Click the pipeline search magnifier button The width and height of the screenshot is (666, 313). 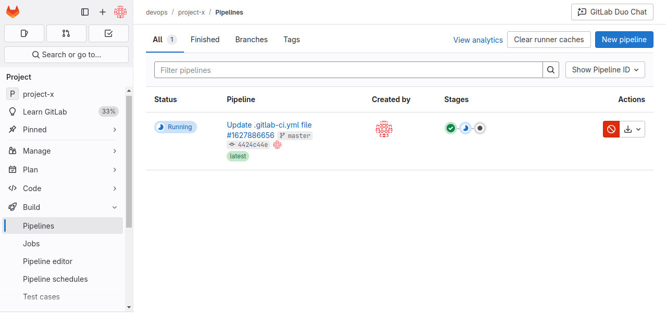coord(551,70)
